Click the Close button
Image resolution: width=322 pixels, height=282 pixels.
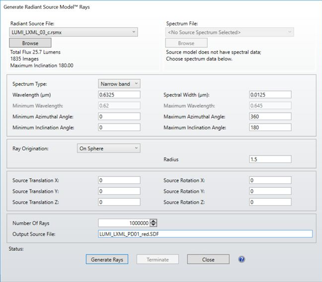point(208,259)
